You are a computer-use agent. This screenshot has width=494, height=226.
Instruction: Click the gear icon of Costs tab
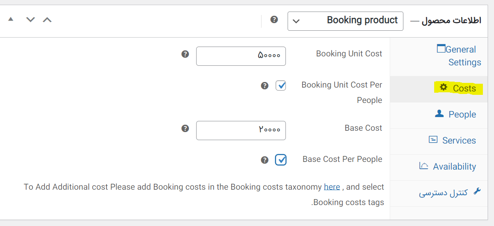coord(444,87)
